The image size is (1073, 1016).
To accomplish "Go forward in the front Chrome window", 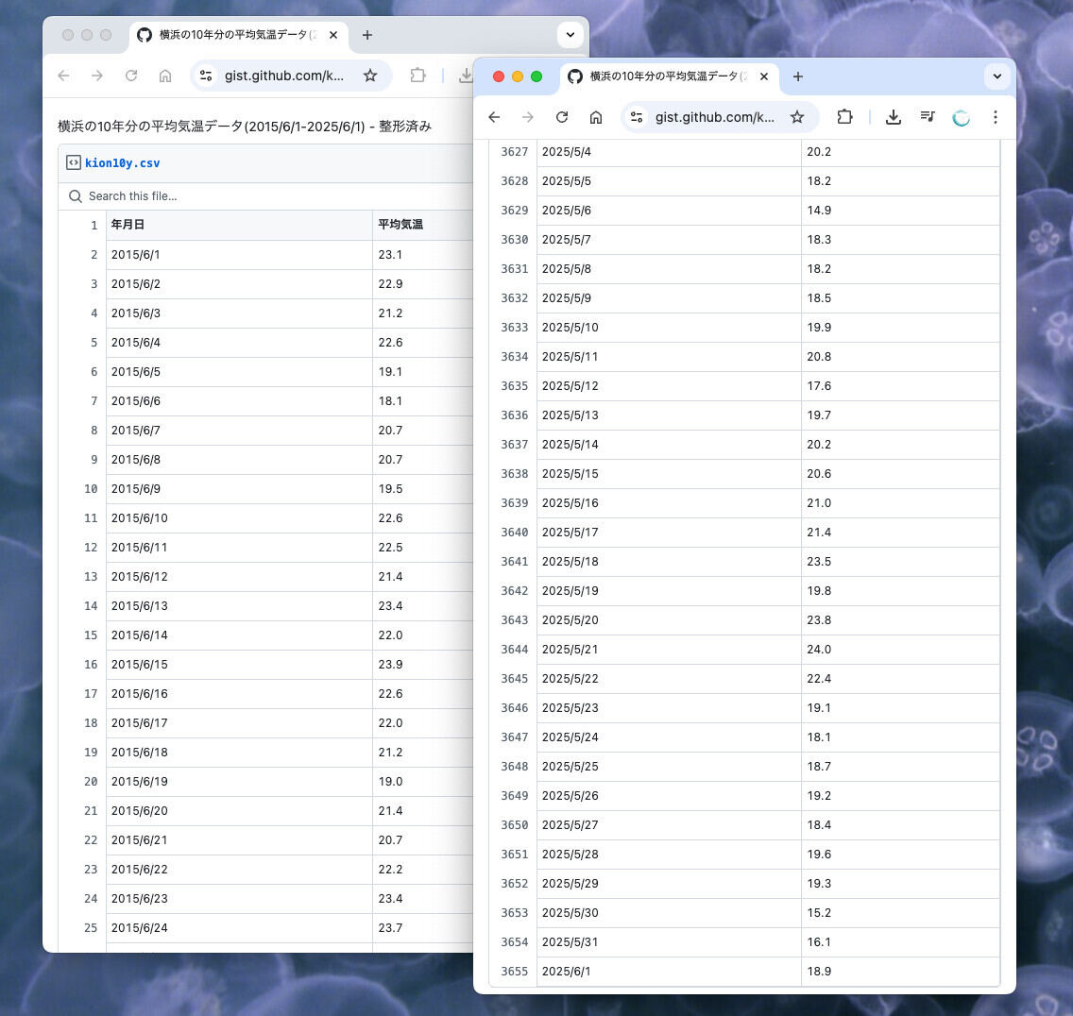I will click(528, 117).
